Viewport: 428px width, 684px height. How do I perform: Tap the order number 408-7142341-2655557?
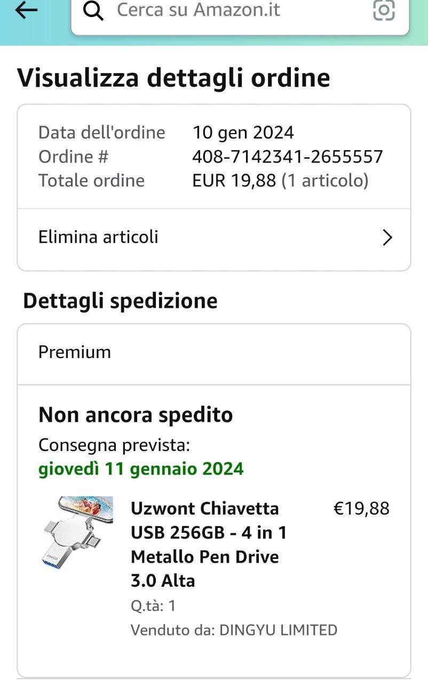coord(288,157)
